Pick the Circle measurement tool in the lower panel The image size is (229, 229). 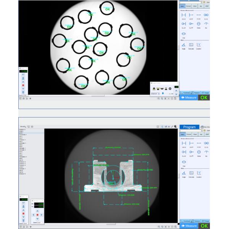(198, 153)
